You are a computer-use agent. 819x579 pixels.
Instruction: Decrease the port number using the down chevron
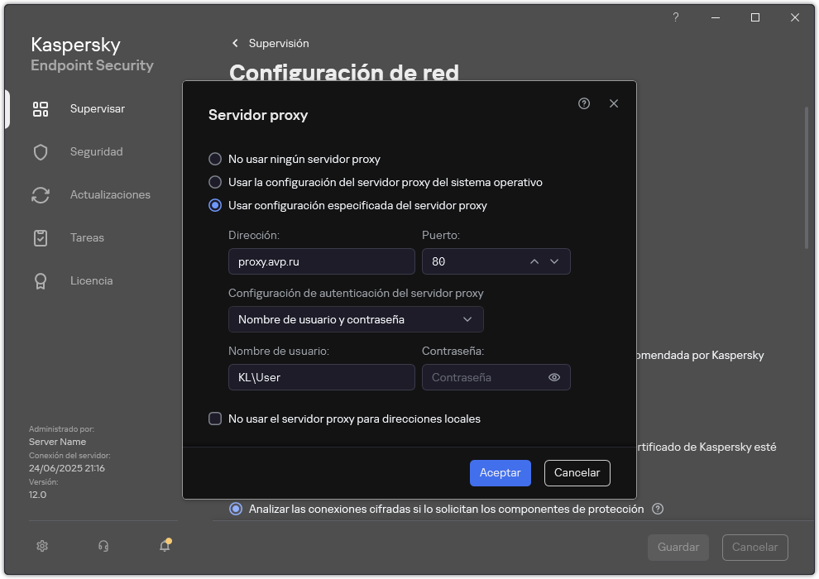click(555, 261)
